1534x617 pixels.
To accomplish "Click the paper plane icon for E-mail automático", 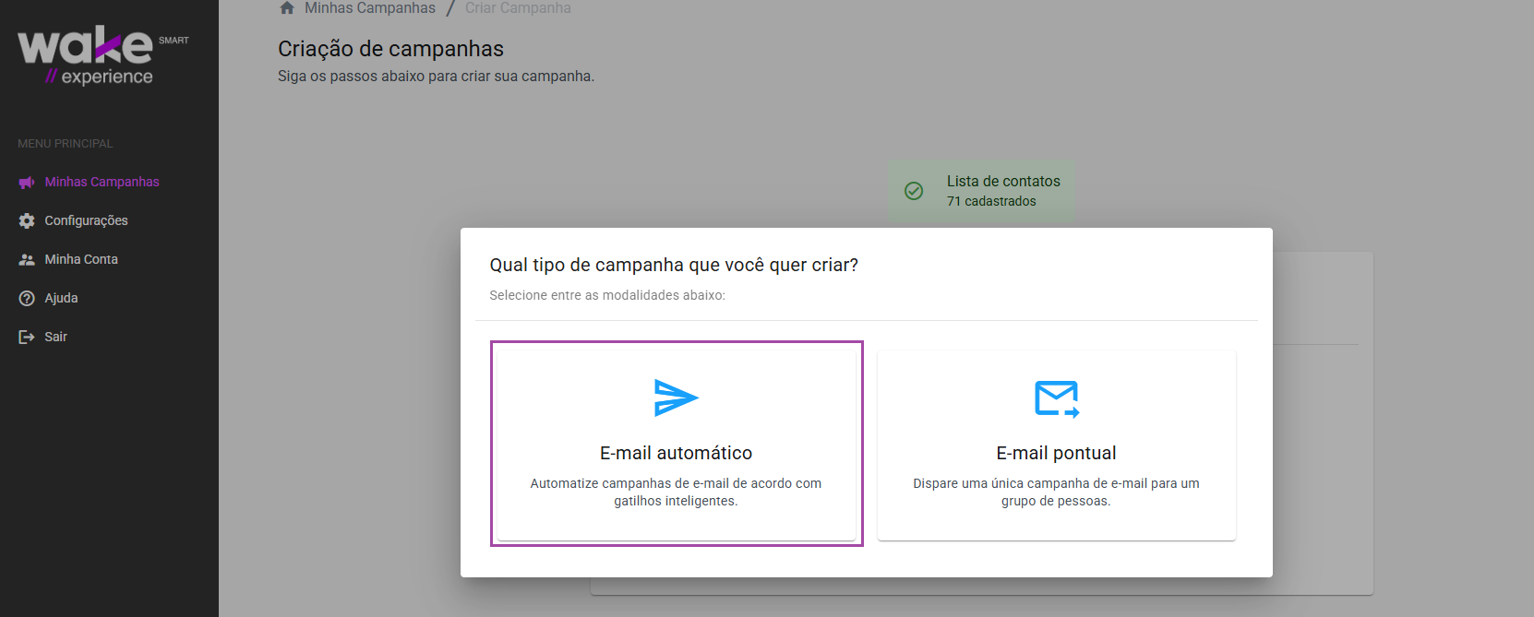I will tap(677, 397).
